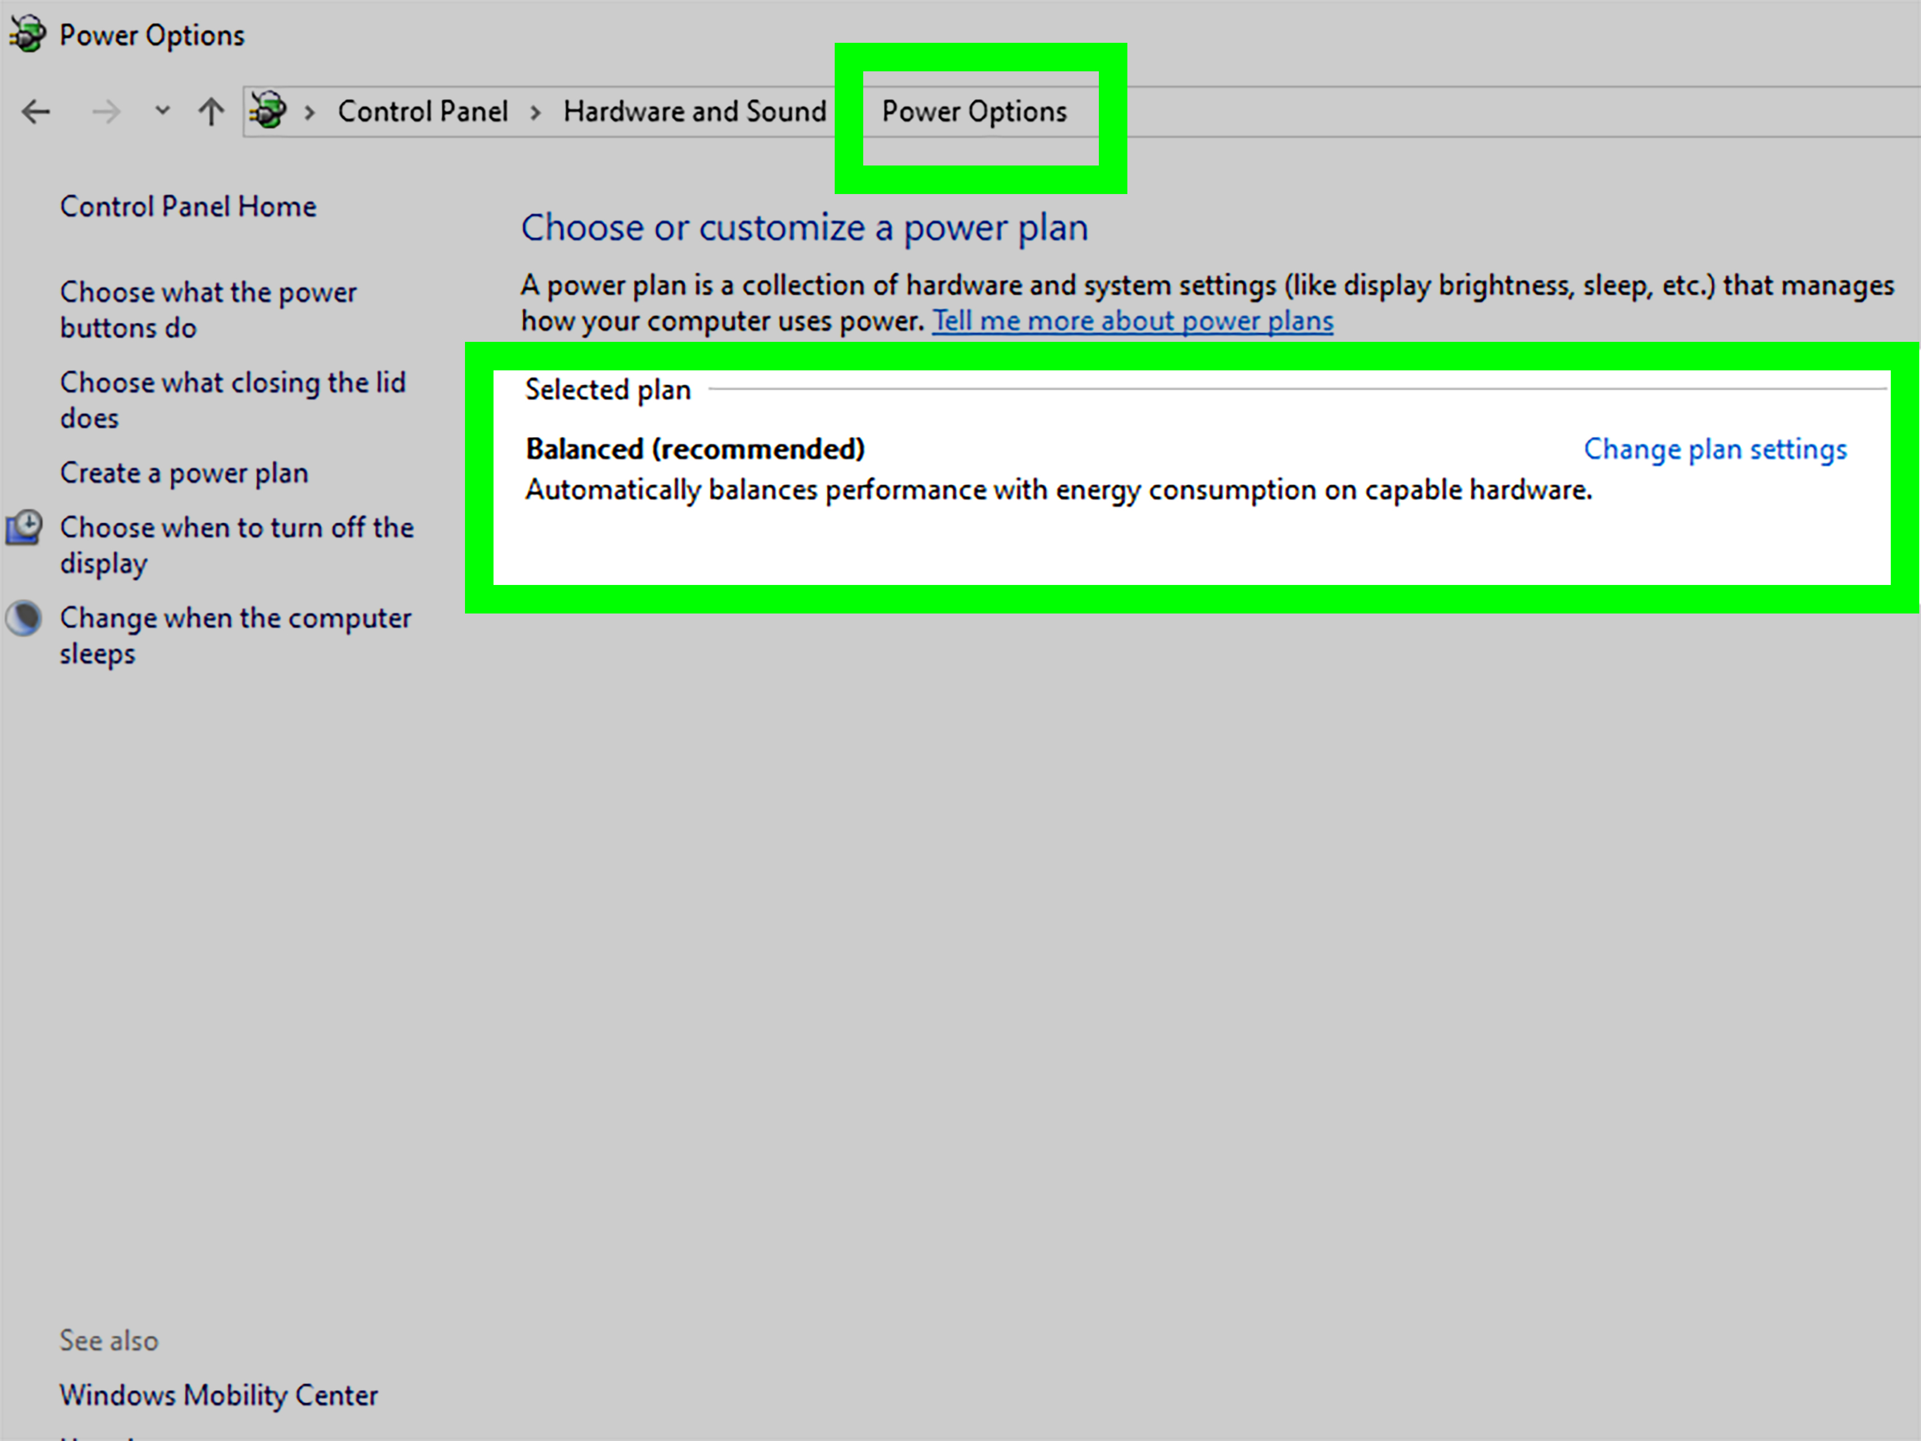The height and width of the screenshot is (1441, 1921).
Task: Click the Automatically balances performance description
Action: pyautogui.click(x=1059, y=491)
